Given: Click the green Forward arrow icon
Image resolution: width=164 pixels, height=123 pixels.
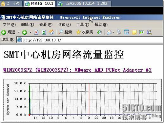Looking at the screenshot, I should pyautogui.click(x=24, y=32).
